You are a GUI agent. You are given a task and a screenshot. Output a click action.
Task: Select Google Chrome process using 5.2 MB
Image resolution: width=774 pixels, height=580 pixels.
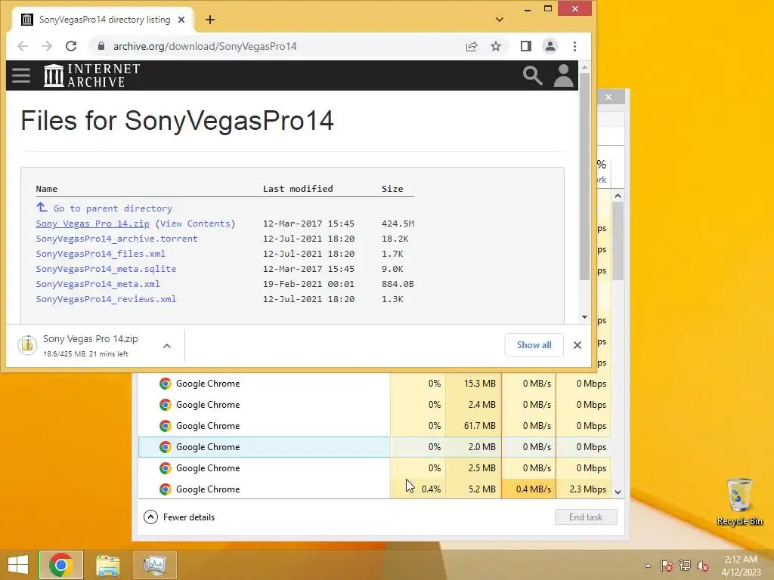pyautogui.click(x=375, y=489)
